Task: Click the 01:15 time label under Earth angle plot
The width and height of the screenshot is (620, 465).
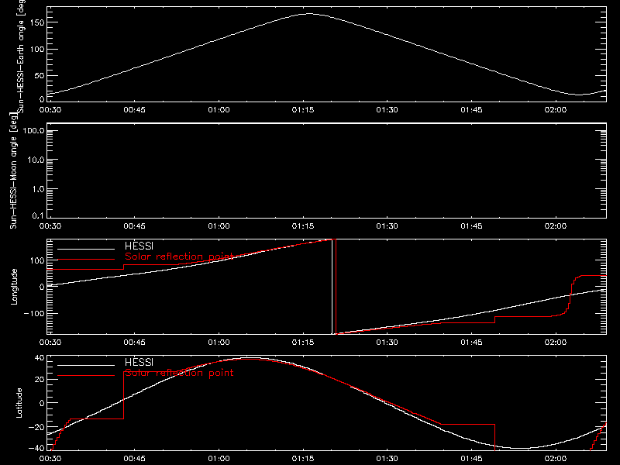Action: (x=303, y=110)
